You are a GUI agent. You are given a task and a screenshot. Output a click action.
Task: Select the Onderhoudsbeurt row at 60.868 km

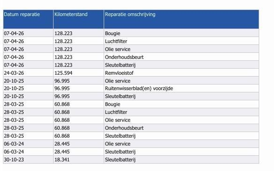coord(131,128)
